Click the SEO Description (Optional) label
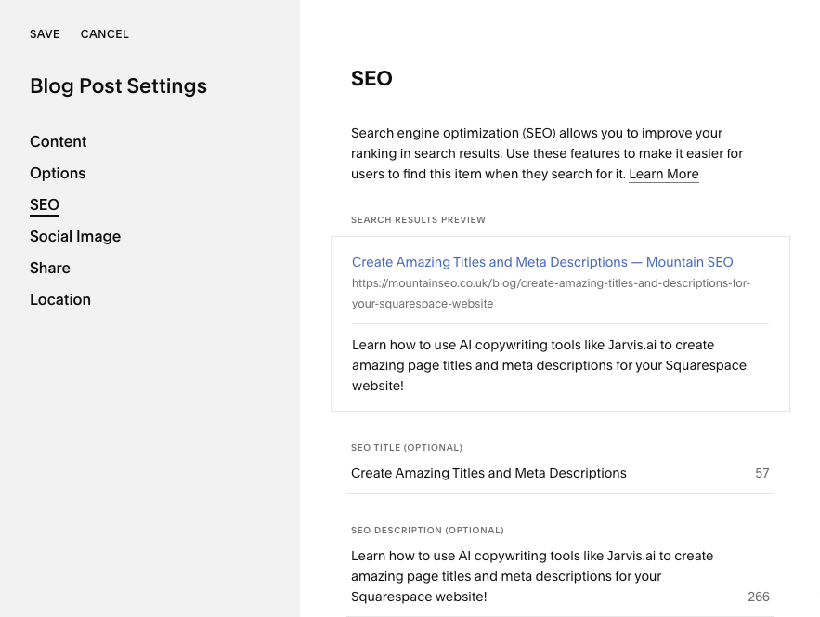This screenshot has width=820, height=617. [427, 531]
